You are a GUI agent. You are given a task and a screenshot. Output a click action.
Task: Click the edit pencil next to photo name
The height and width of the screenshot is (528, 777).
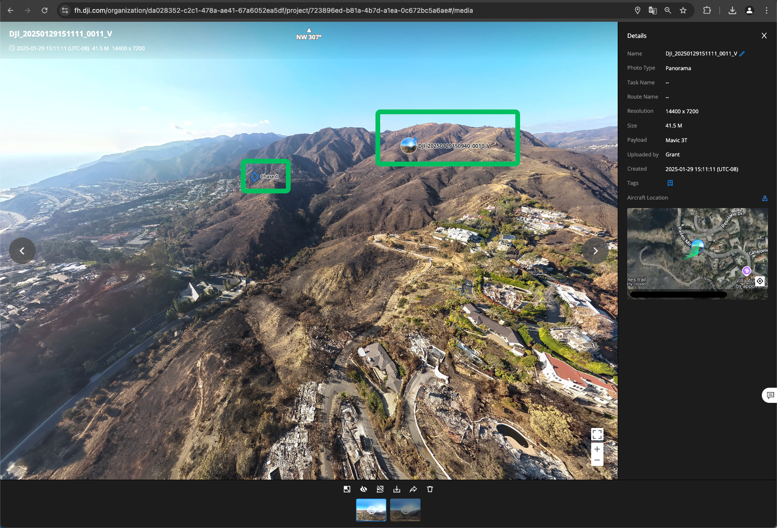click(742, 54)
